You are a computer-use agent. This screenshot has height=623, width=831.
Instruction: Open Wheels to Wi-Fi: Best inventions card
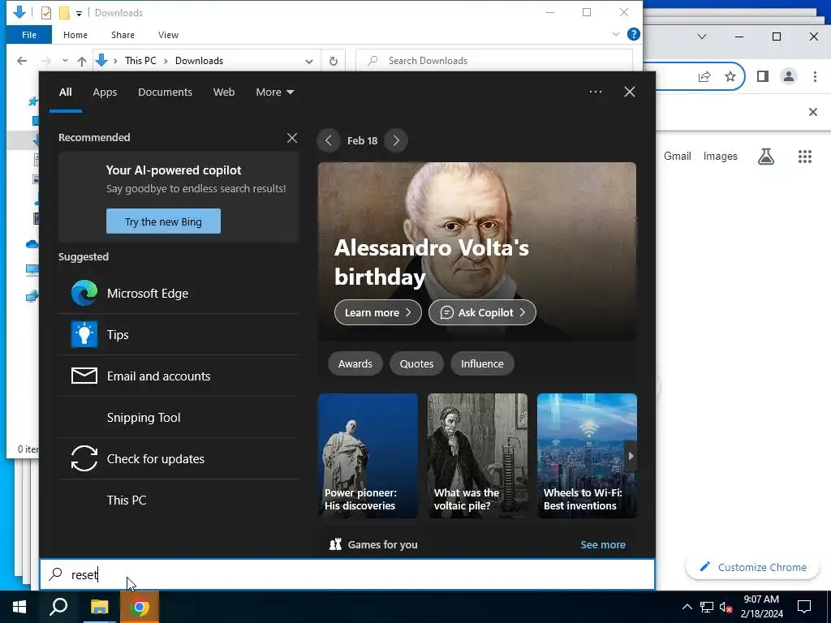(587, 456)
